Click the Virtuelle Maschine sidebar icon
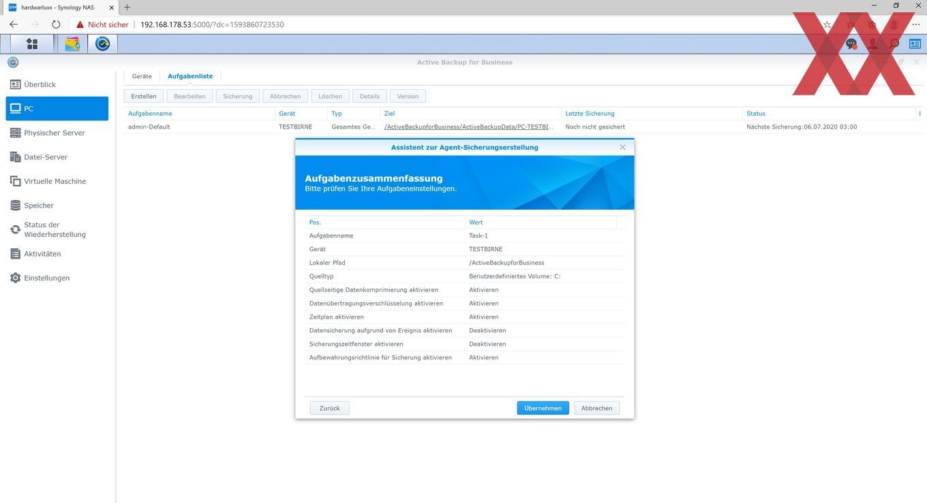Image resolution: width=927 pixels, height=503 pixels. pyautogui.click(x=15, y=181)
